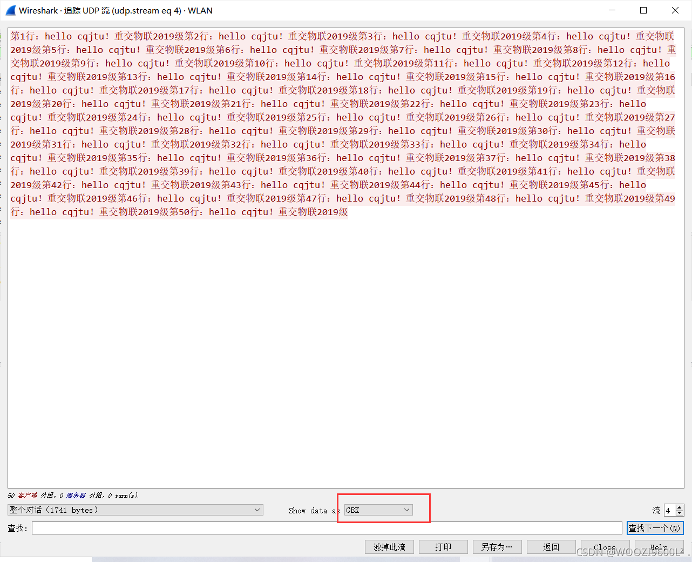Click the 返回 back button
Screen dimensions: 692x562
[551, 547]
